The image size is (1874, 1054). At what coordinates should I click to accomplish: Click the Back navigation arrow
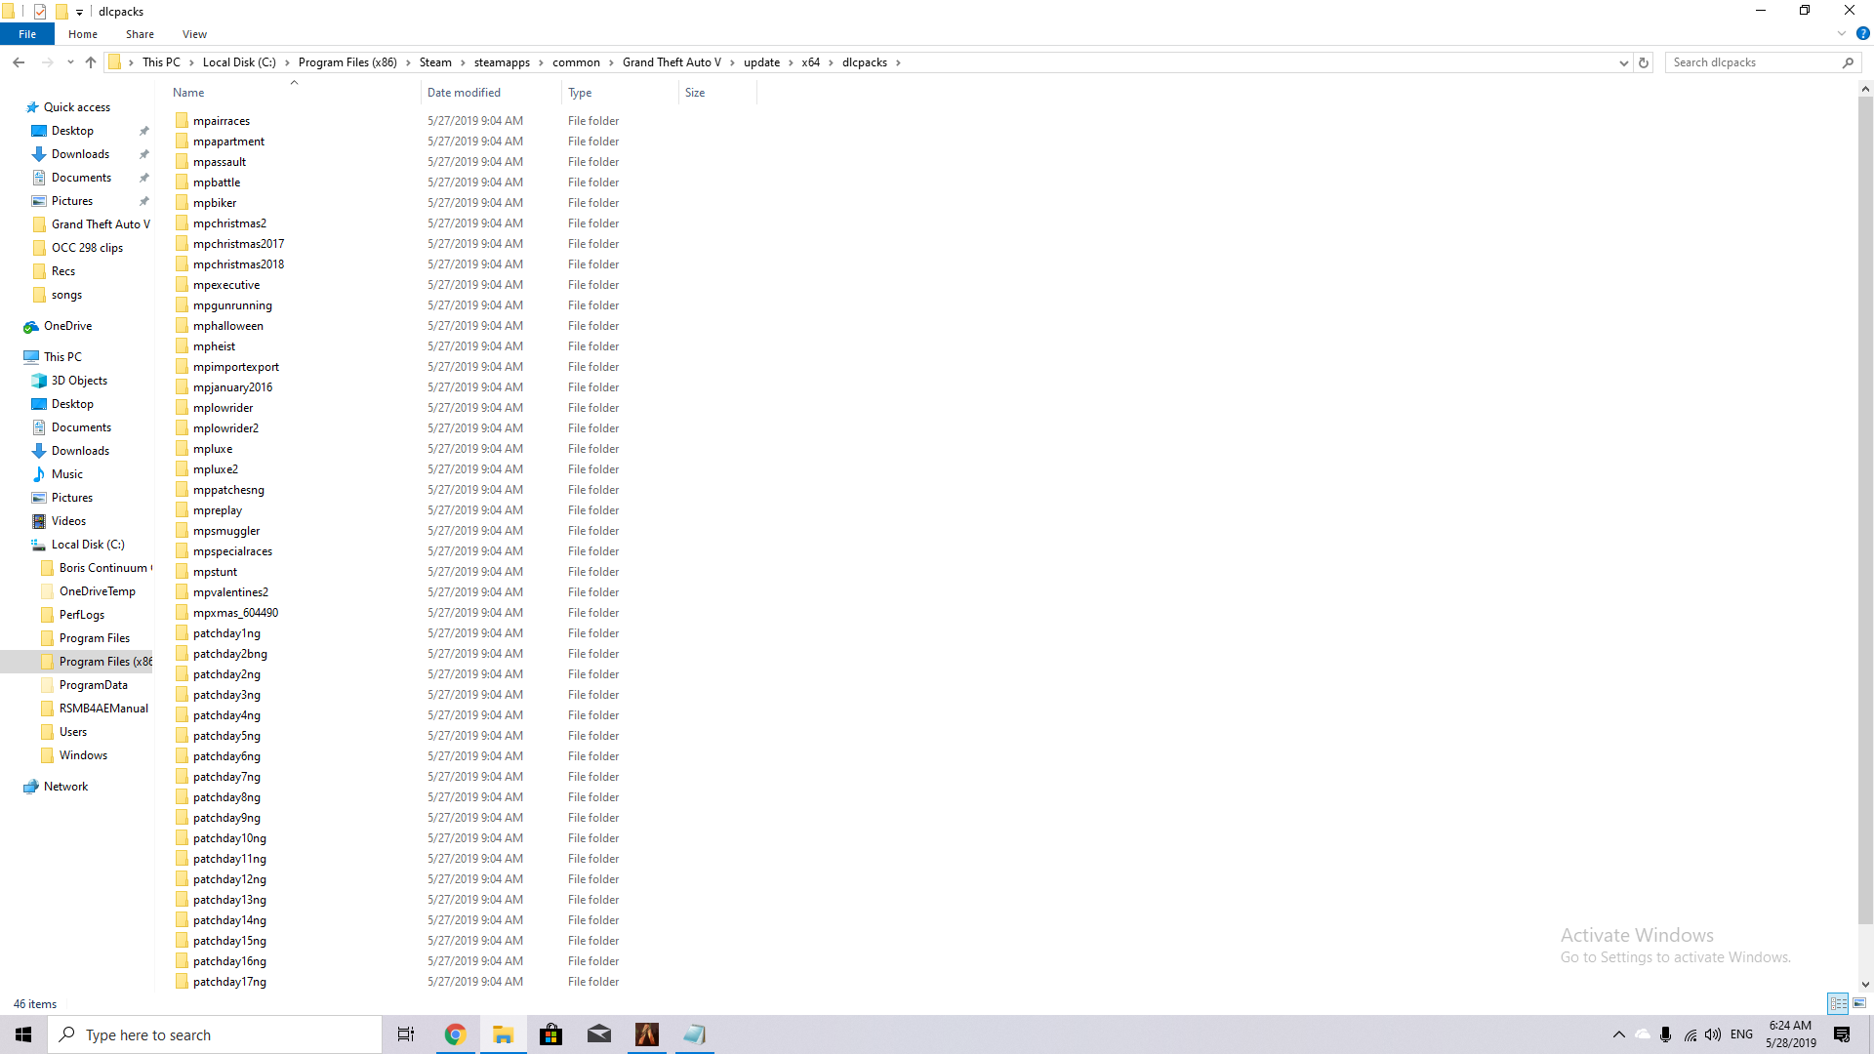pos(19,62)
